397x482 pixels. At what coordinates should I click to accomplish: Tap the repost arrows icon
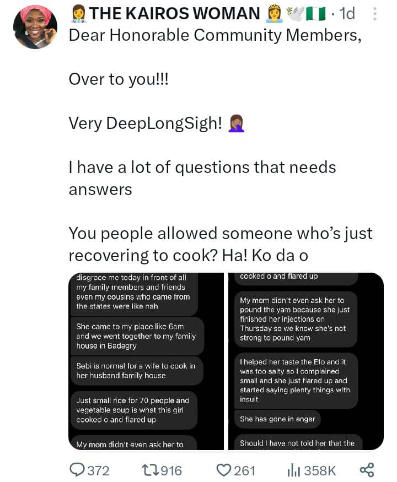(148, 470)
